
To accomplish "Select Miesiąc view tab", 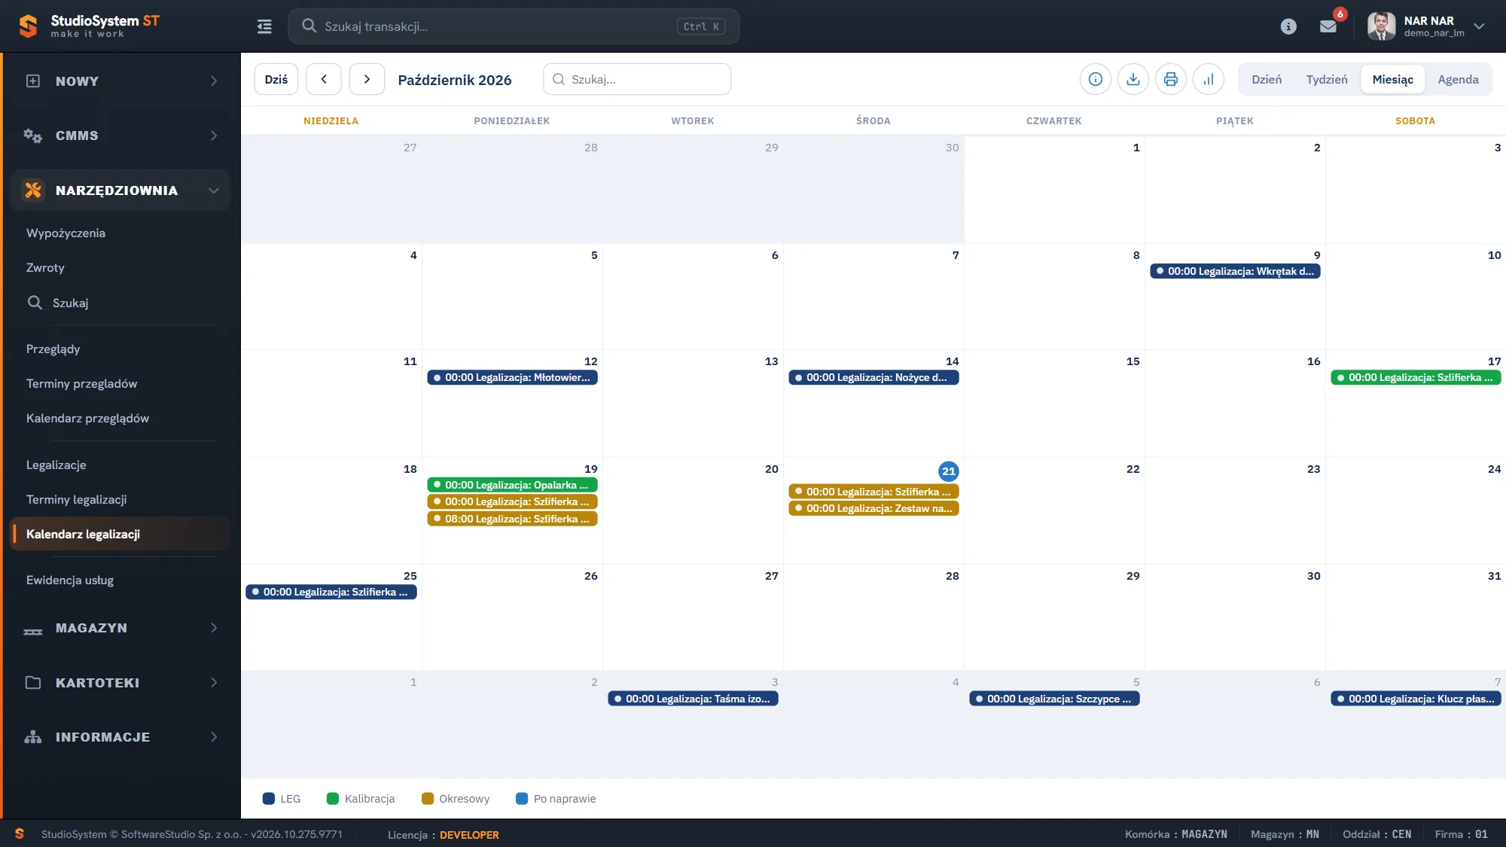I will click(1392, 79).
